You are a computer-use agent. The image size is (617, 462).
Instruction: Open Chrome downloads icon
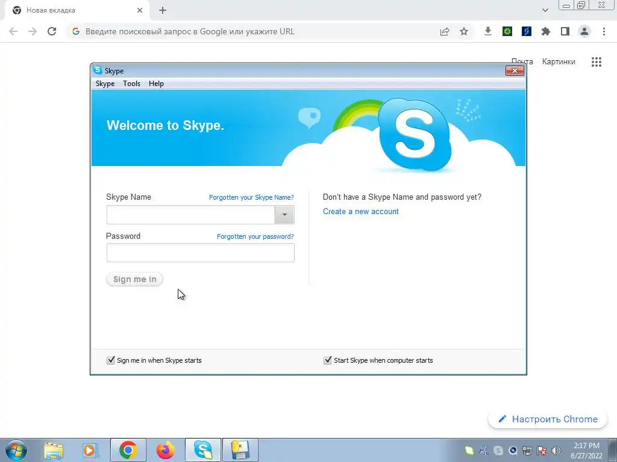coord(488,31)
